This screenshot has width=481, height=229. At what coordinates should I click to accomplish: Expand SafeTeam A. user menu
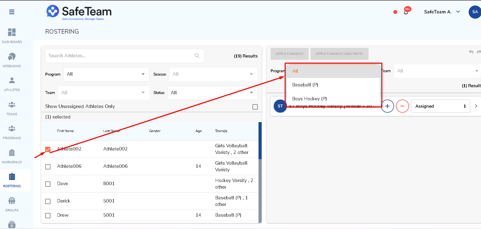click(x=442, y=12)
